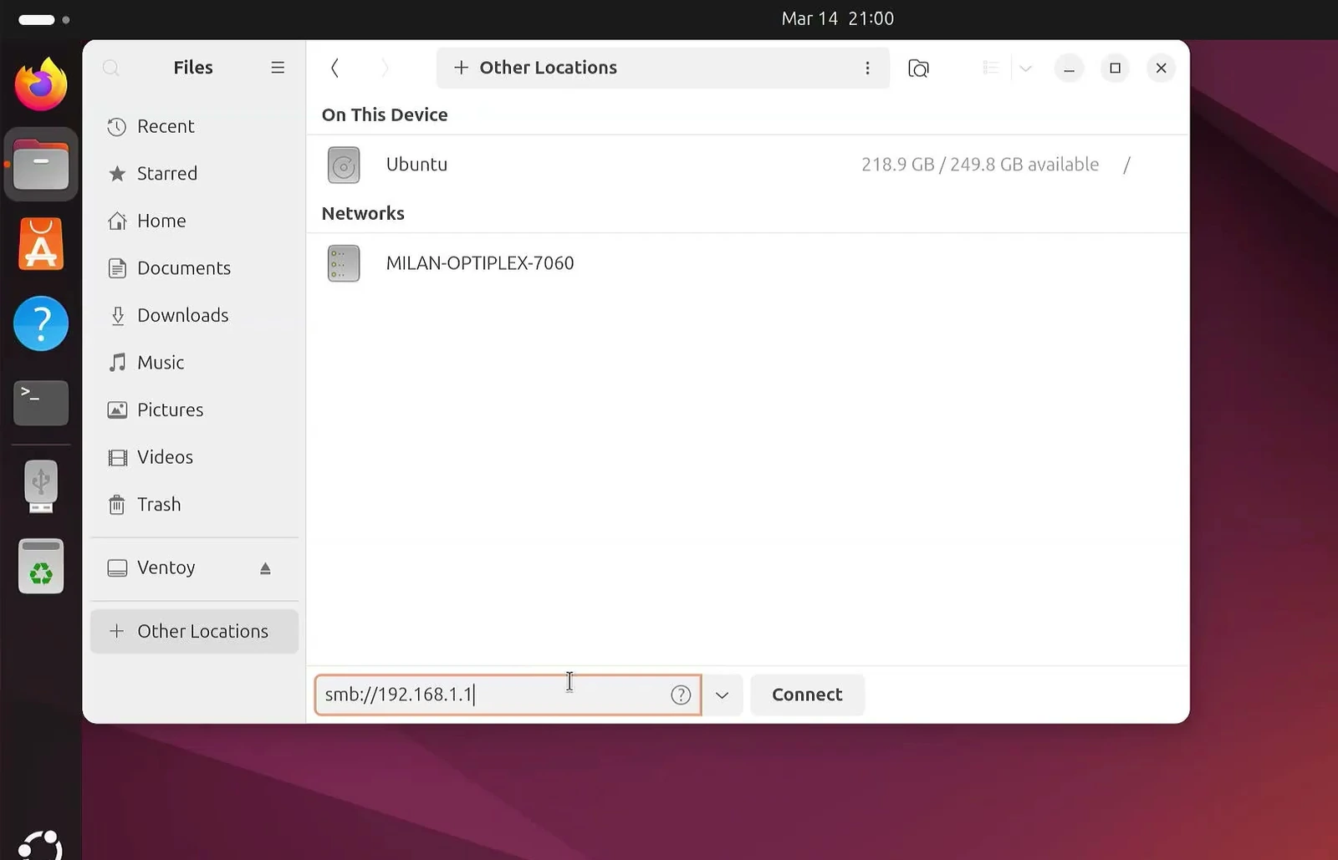The height and width of the screenshot is (860, 1338).
Task: Open the clock showing Mar 14 21:00
Action: [x=837, y=18]
